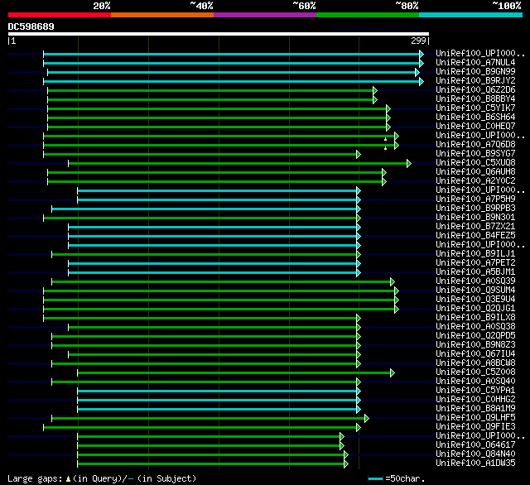The width and height of the screenshot is (530, 485).
Task: Select the UniRef100_A2Y0C2 label
Action: [475, 181]
